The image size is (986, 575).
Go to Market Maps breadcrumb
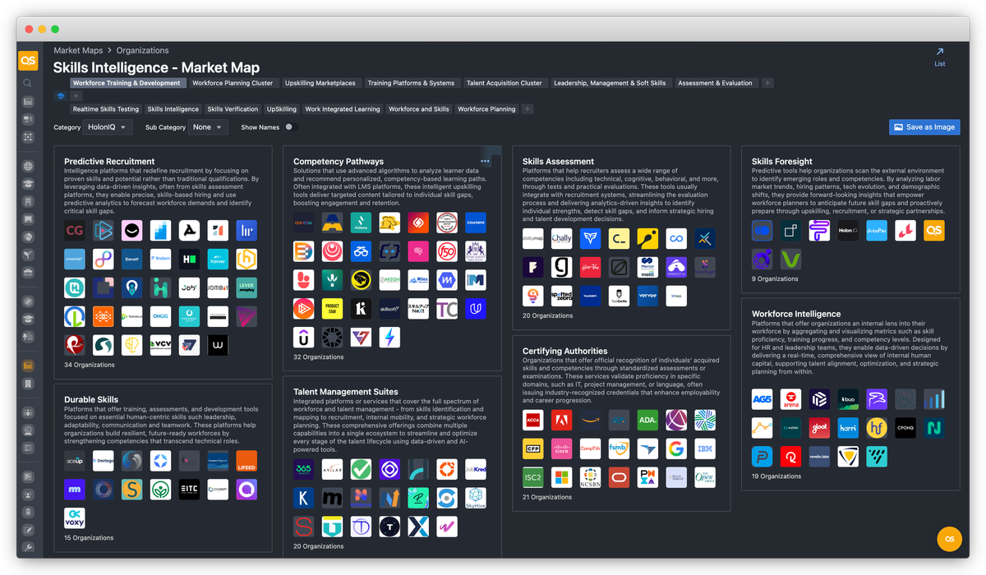(79, 51)
